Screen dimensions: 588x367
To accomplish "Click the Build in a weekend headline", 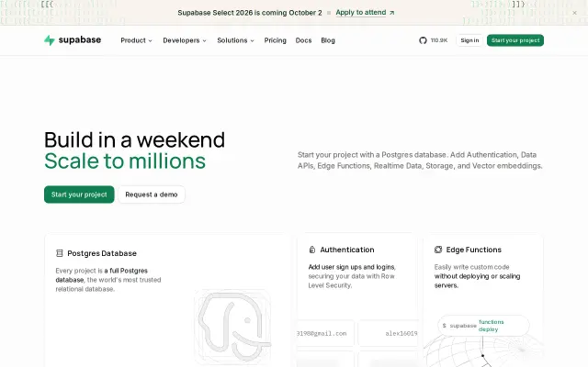I will click(134, 140).
